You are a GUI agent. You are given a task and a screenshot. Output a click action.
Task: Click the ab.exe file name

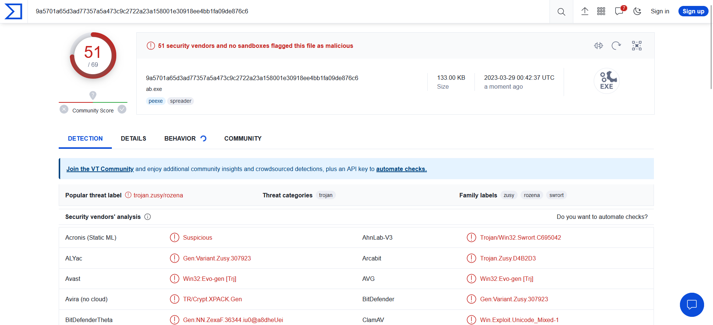(x=154, y=89)
